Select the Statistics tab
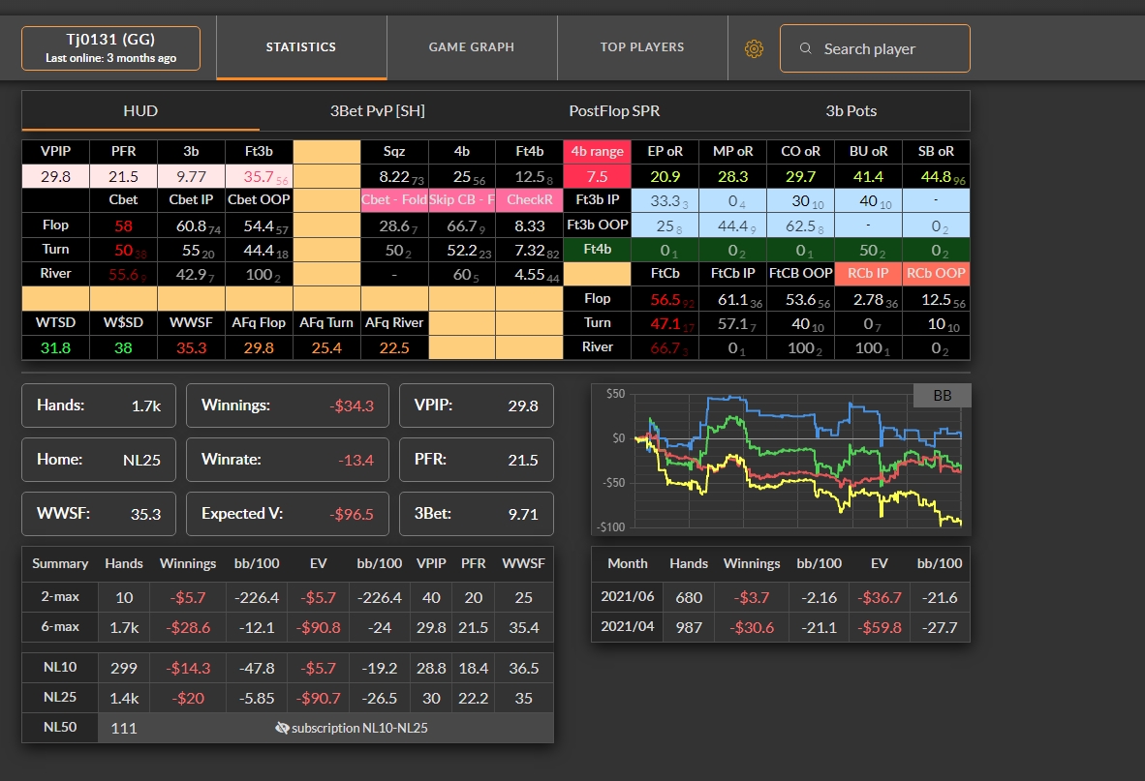Screen dimensions: 1145x781 tap(301, 47)
